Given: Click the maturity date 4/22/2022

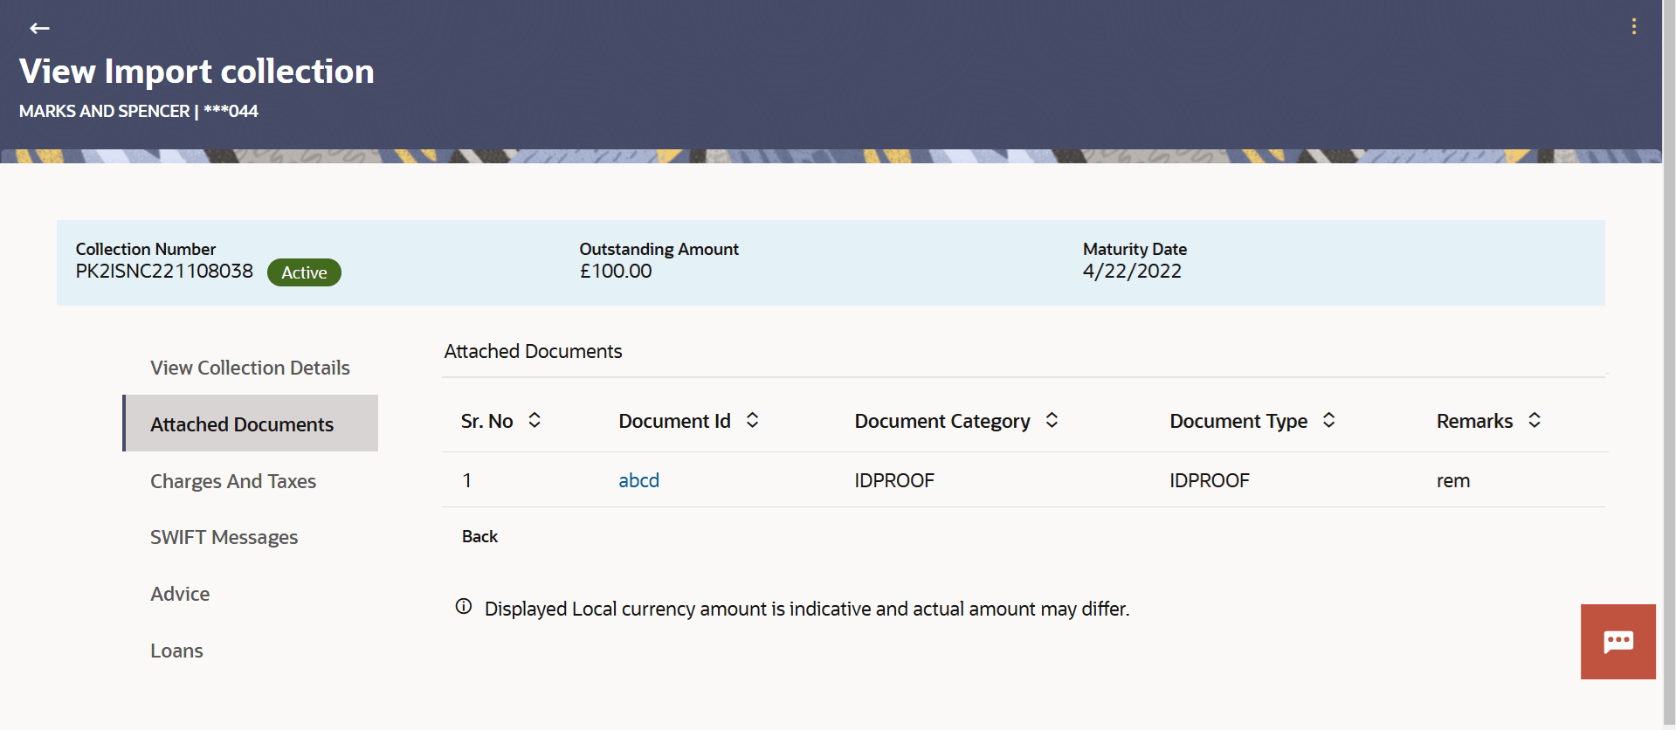Looking at the screenshot, I should [1132, 272].
